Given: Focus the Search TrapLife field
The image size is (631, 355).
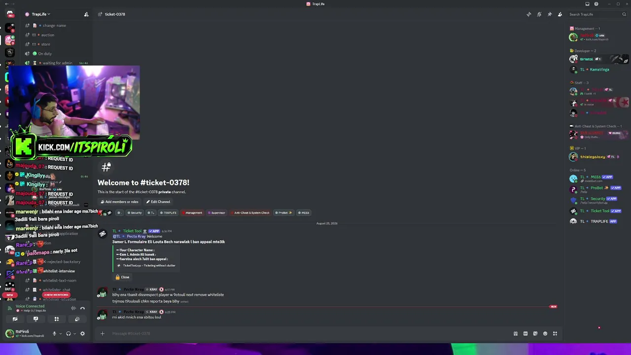Looking at the screenshot, I should coord(597,14).
